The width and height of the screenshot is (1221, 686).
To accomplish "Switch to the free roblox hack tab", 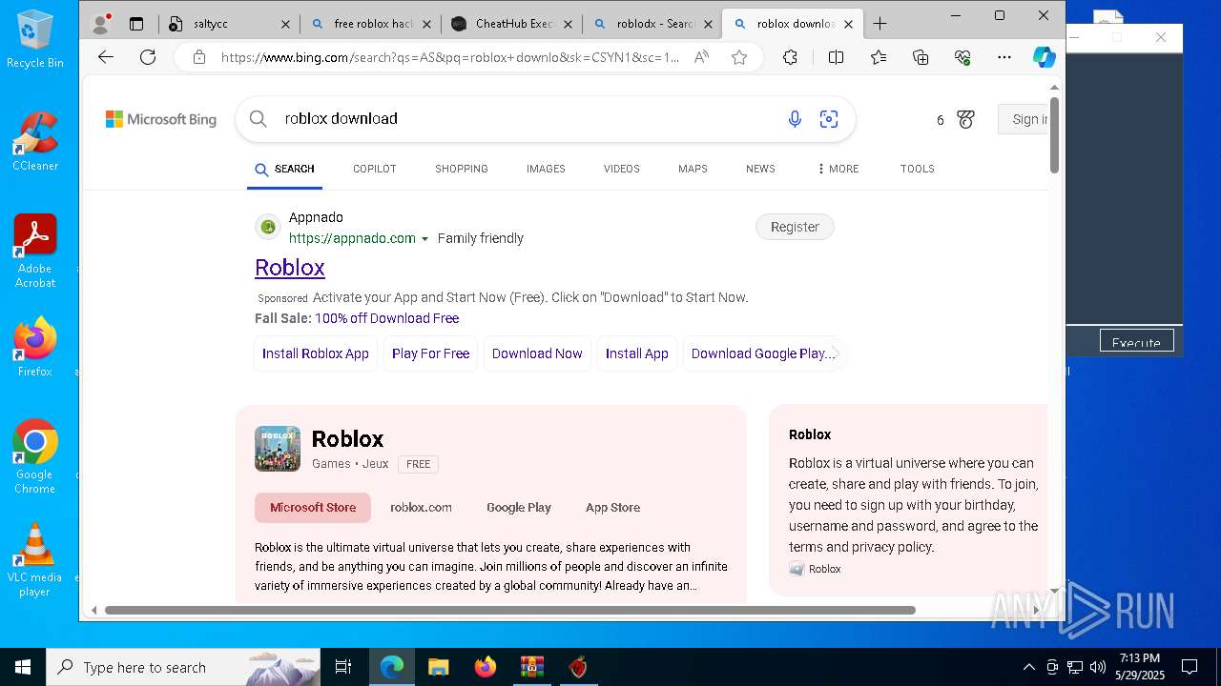I will click(x=371, y=24).
